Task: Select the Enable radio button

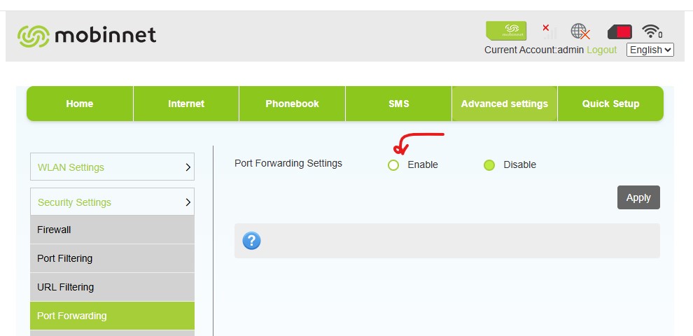Action: (393, 165)
